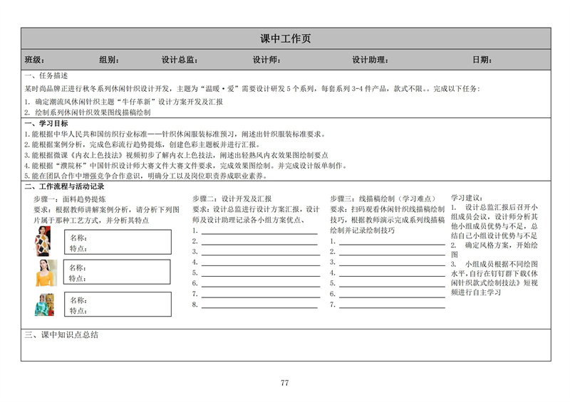Click the '班级:' field label

pyautogui.click(x=34, y=60)
